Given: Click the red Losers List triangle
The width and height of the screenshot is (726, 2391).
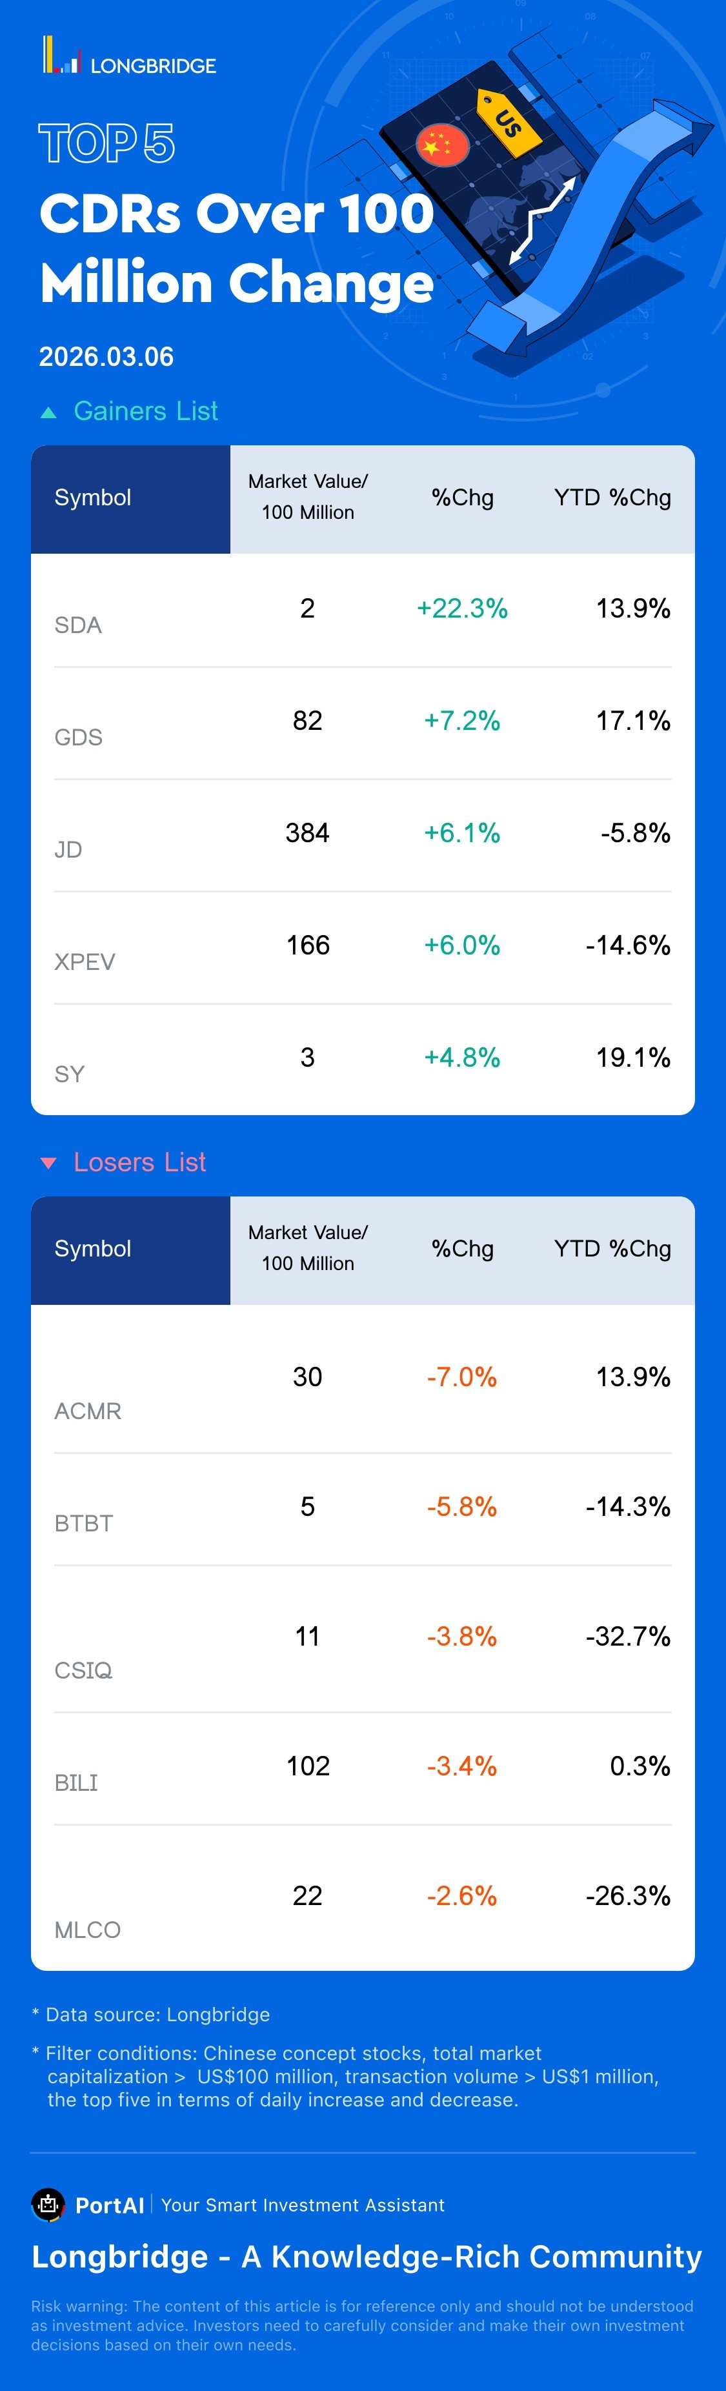Looking at the screenshot, I should pyautogui.click(x=48, y=1163).
